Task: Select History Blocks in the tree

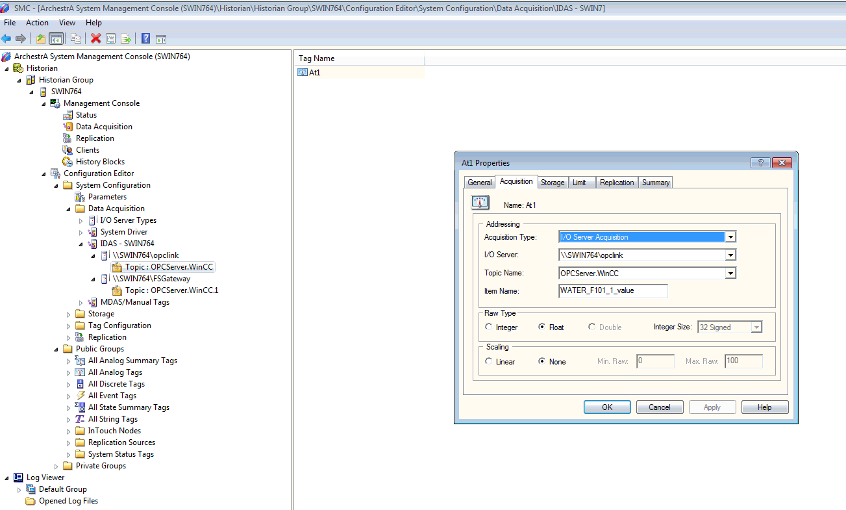Action: (x=100, y=162)
